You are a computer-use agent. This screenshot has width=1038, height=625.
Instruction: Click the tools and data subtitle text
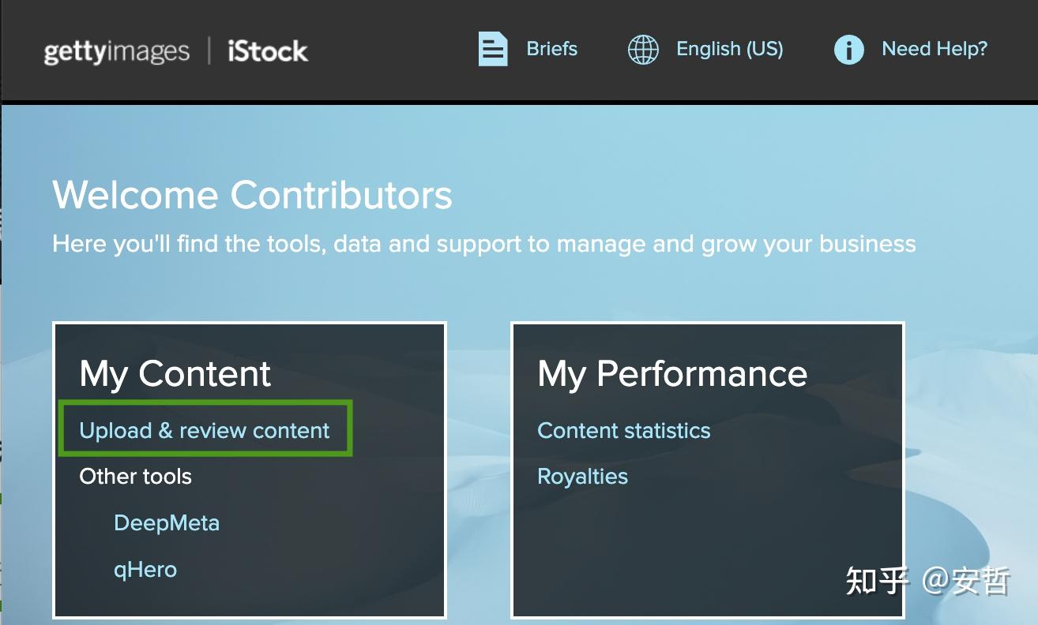pyautogui.click(x=483, y=243)
